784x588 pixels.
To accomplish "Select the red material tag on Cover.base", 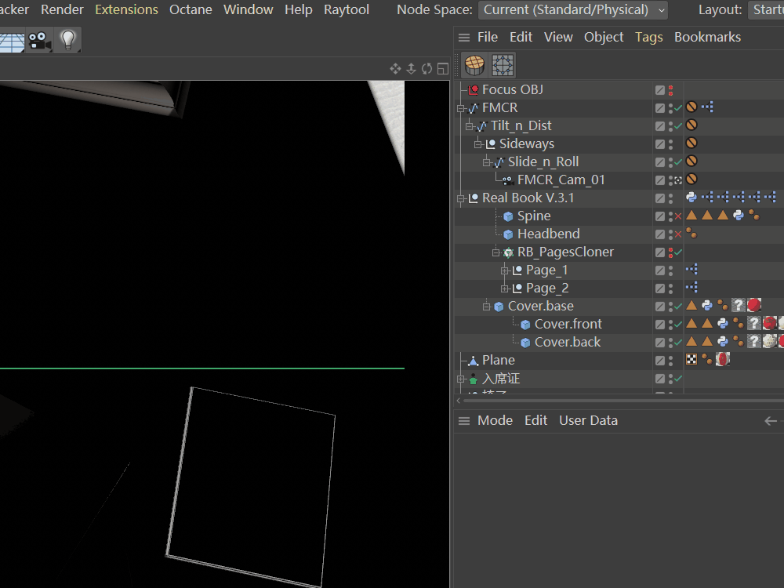I will pos(753,306).
